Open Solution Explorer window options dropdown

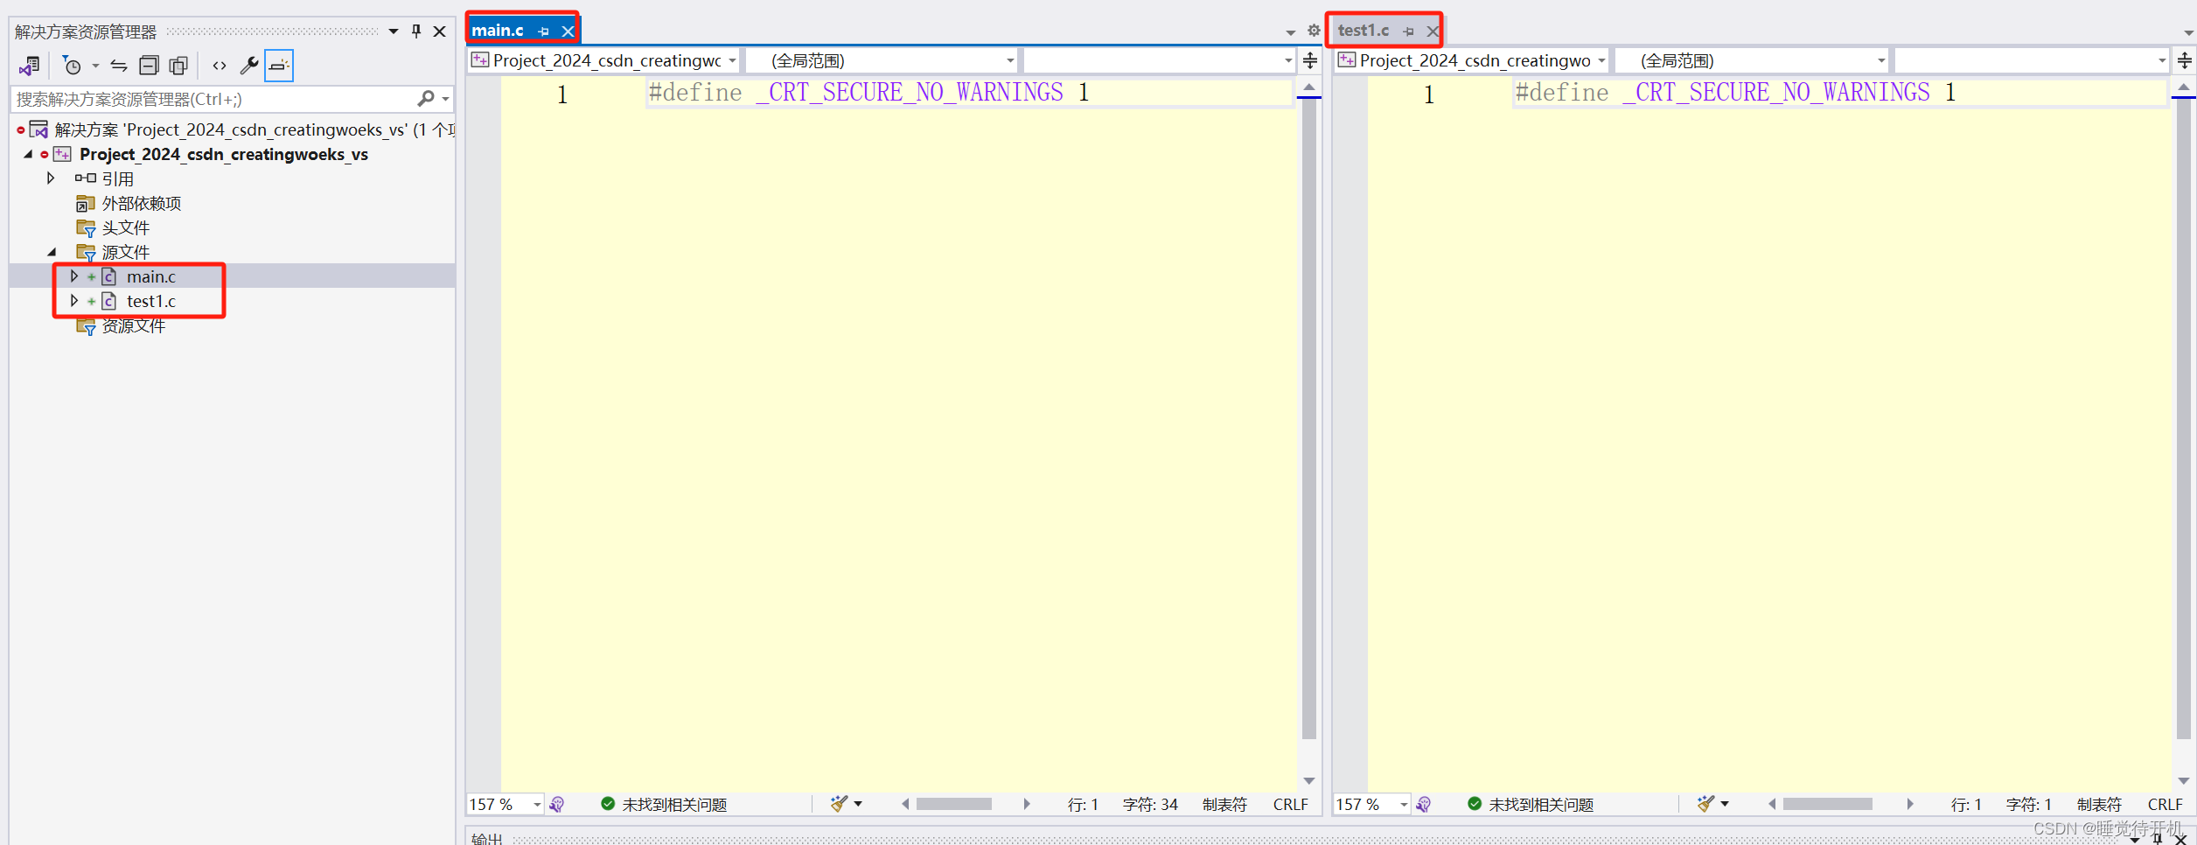point(394,31)
